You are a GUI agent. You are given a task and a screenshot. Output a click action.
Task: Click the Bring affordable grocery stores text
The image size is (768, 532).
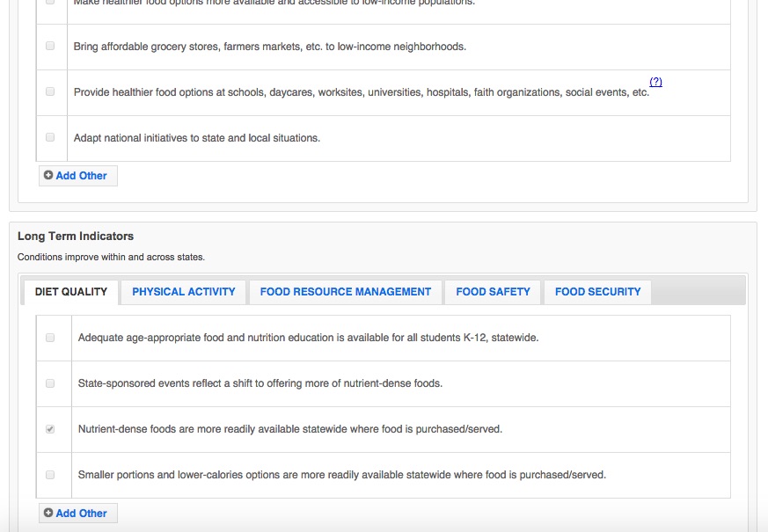pyautogui.click(x=270, y=47)
